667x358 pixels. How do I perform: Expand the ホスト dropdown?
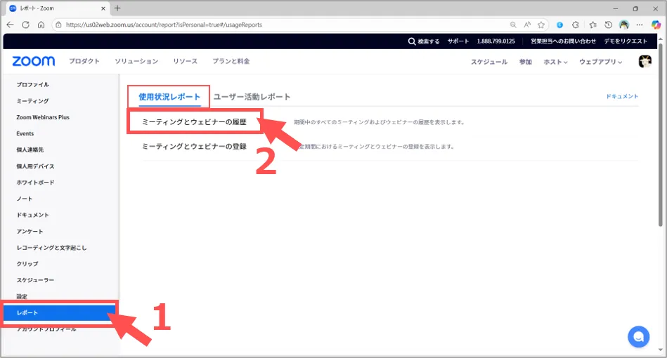pos(555,62)
